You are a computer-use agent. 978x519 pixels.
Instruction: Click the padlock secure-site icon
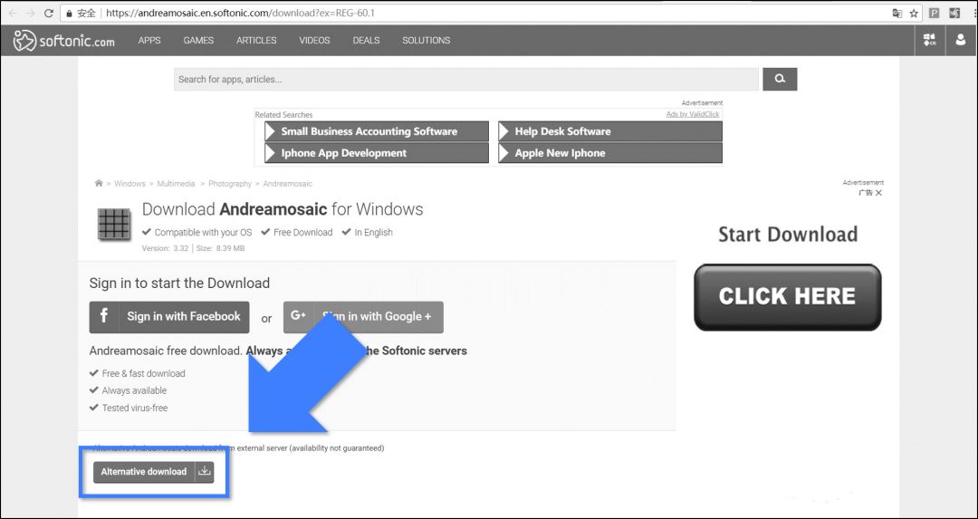click(70, 13)
